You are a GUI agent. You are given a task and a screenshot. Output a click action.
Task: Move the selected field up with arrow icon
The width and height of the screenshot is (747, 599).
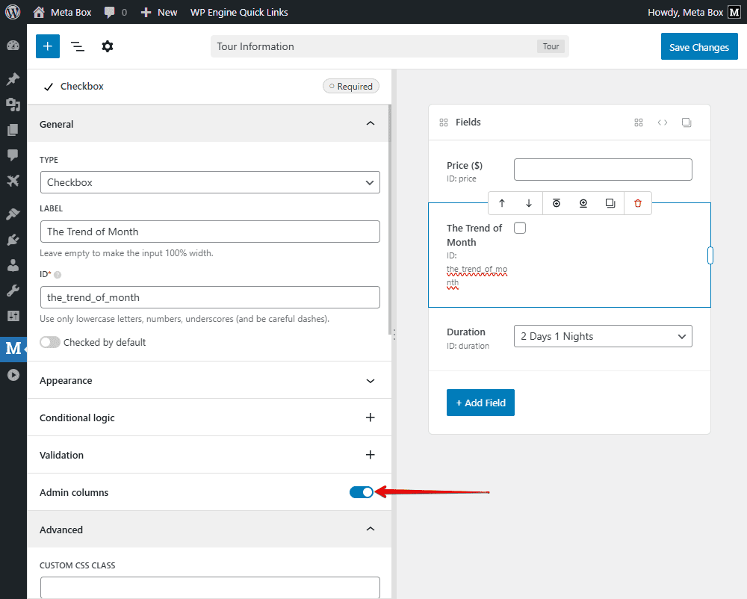pos(503,202)
